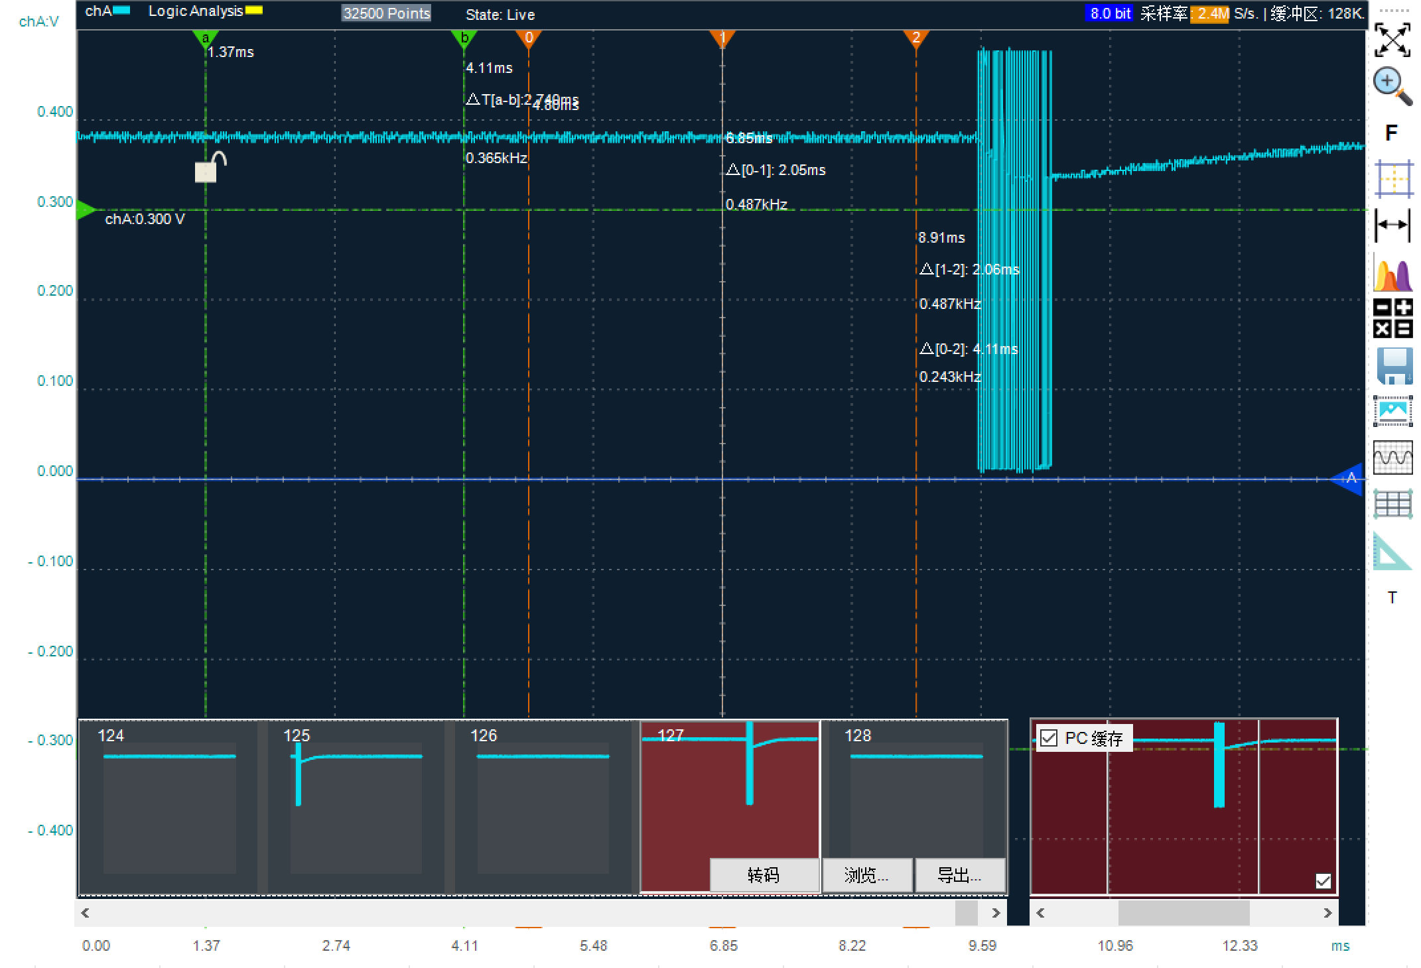This screenshot has width=1421, height=968.
Task: Click the triangle ruler measurement icon
Action: coord(1391,552)
